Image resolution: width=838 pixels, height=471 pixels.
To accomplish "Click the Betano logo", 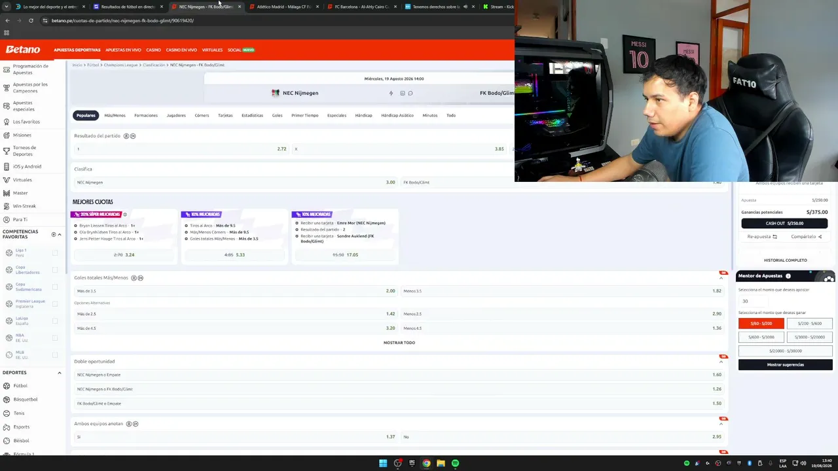I will coord(23,50).
